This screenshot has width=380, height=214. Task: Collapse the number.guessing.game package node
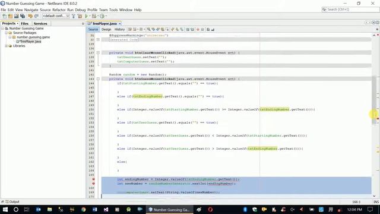[10, 37]
